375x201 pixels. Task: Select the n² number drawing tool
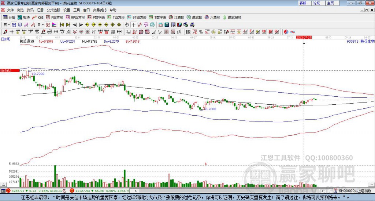(x=62, y=32)
